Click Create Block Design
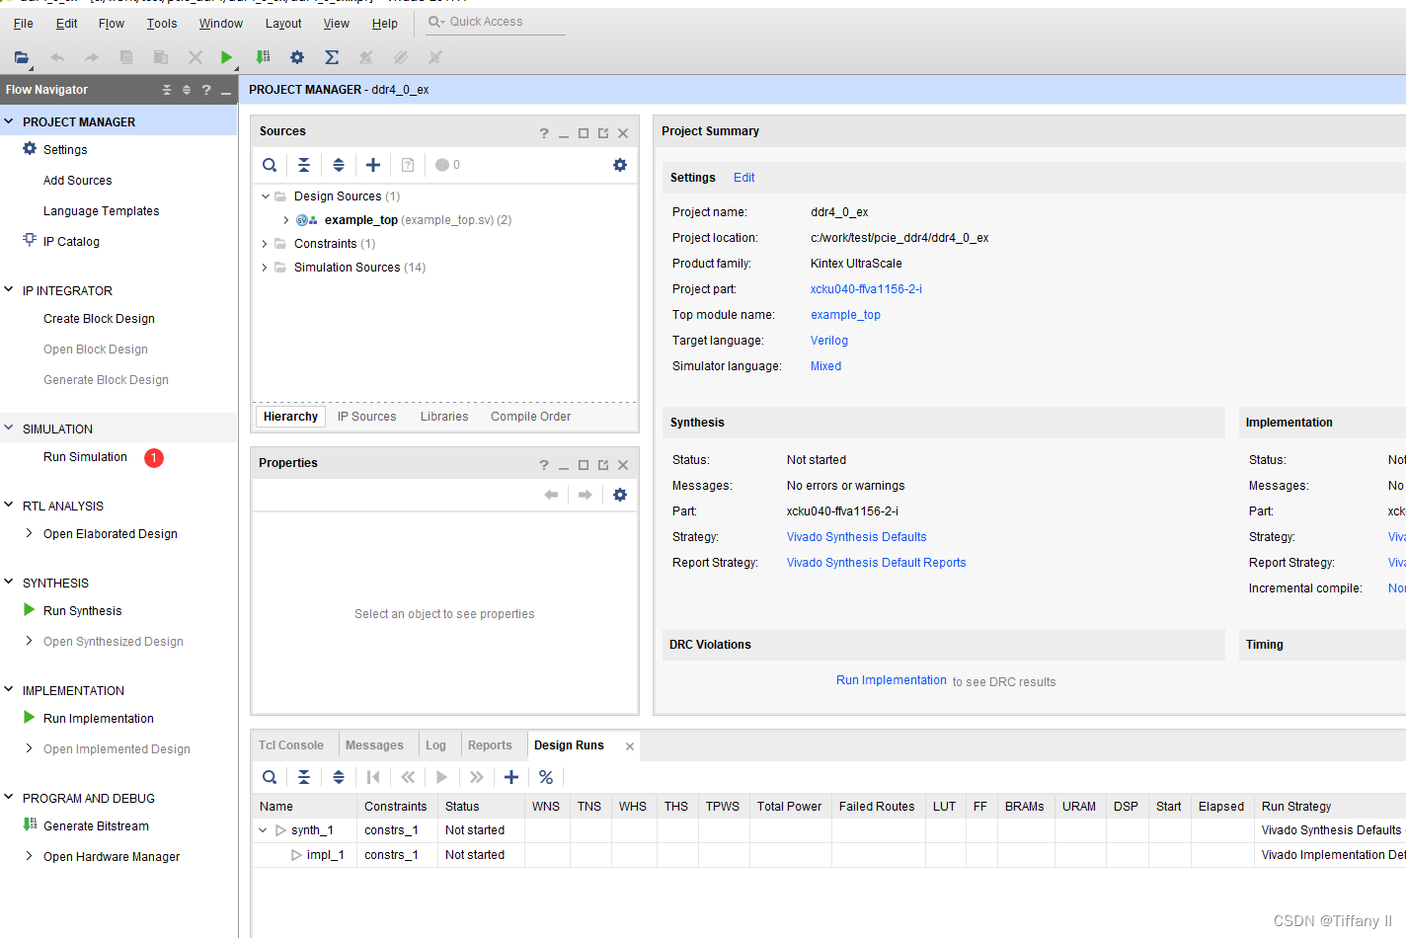Screen dimensions: 1406x938 click(99, 319)
